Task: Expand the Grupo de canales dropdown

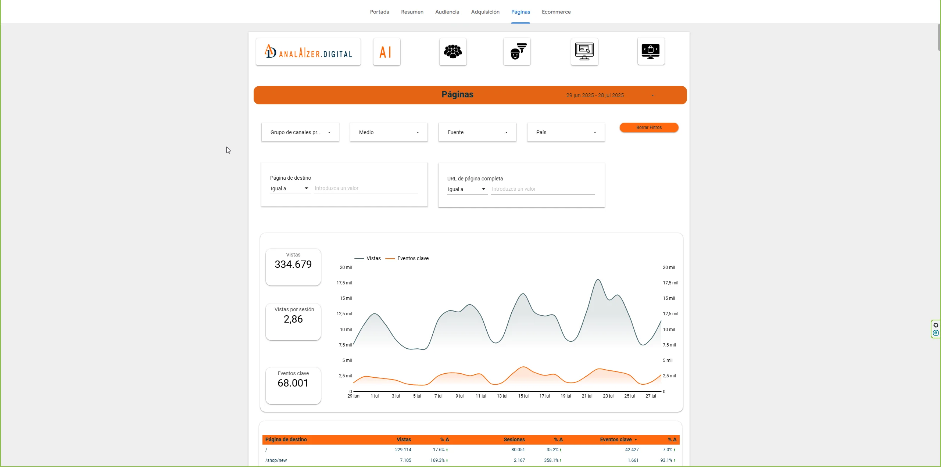Action: tap(300, 132)
